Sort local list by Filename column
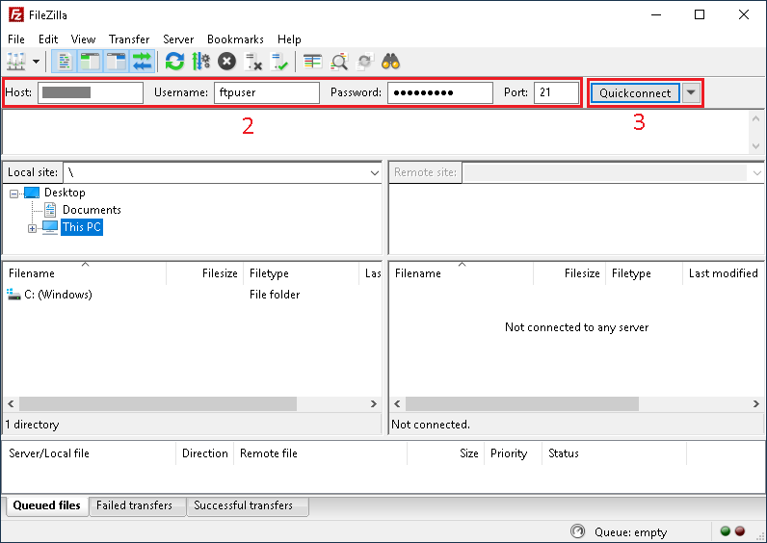Viewport: 767px width, 543px height. 85,273
